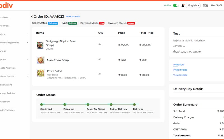This screenshot has width=224, height=140.
Task: Click the Delivery Boy Details heading
Action: [188, 89]
